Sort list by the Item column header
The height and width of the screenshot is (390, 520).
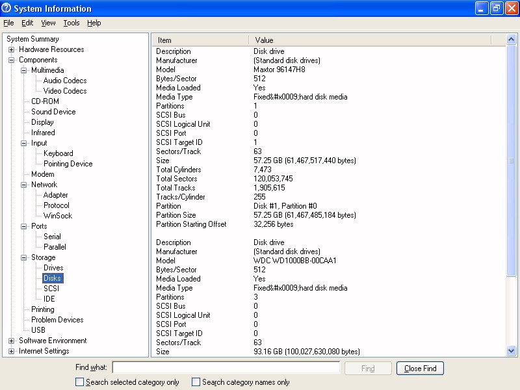[x=200, y=40]
